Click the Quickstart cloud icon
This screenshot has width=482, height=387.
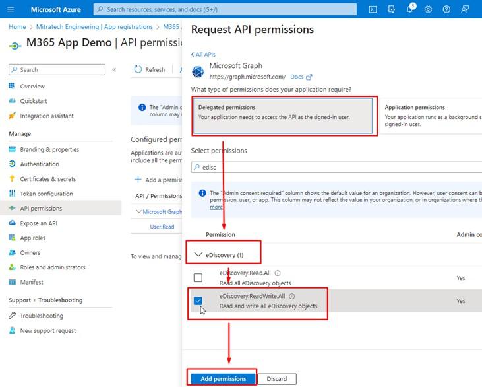tap(12, 100)
